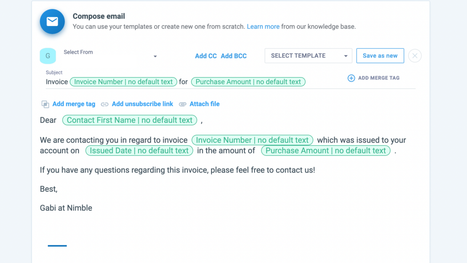Click the plus icon beside ADD MERGE TAG

point(351,78)
